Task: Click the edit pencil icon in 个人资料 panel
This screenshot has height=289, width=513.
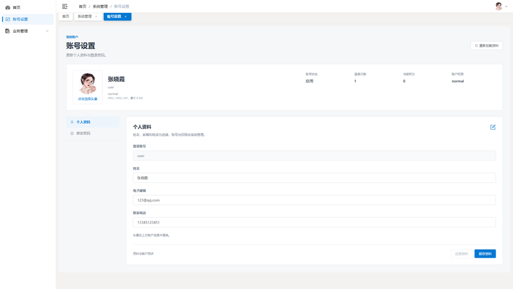Action: [492, 127]
